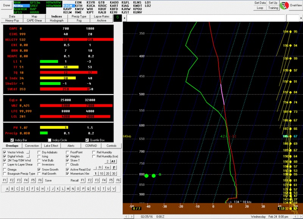Select the GFS3 model
Screen dimensions: 303x219
18,12
